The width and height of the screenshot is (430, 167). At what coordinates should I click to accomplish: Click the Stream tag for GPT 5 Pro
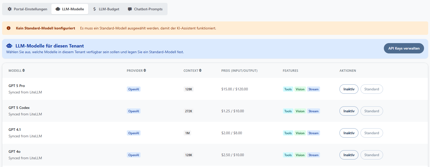point(314,89)
